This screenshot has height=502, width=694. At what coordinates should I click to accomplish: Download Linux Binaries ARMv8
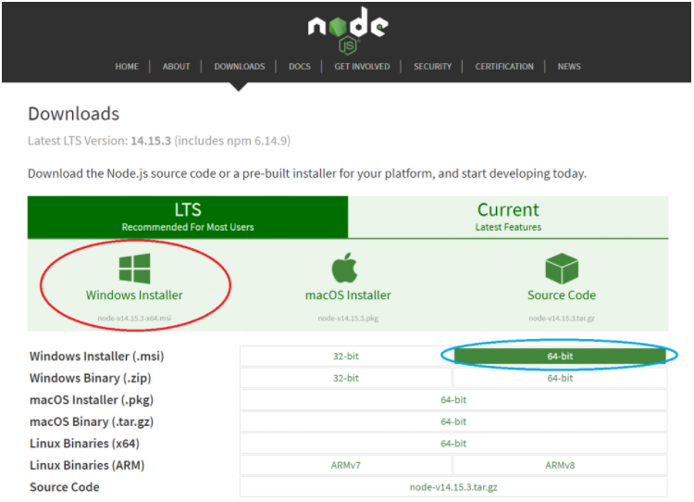coord(560,465)
